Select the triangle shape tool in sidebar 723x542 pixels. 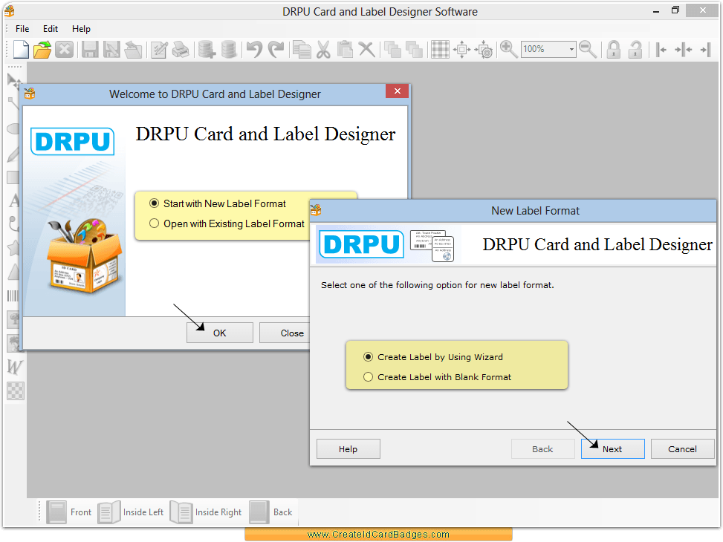point(14,272)
